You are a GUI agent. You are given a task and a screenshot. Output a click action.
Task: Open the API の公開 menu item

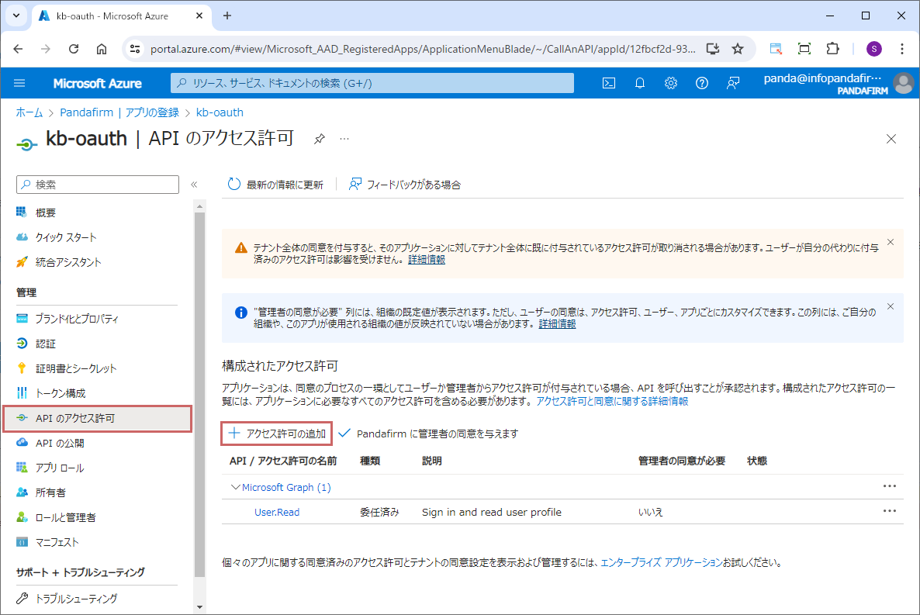coord(60,443)
